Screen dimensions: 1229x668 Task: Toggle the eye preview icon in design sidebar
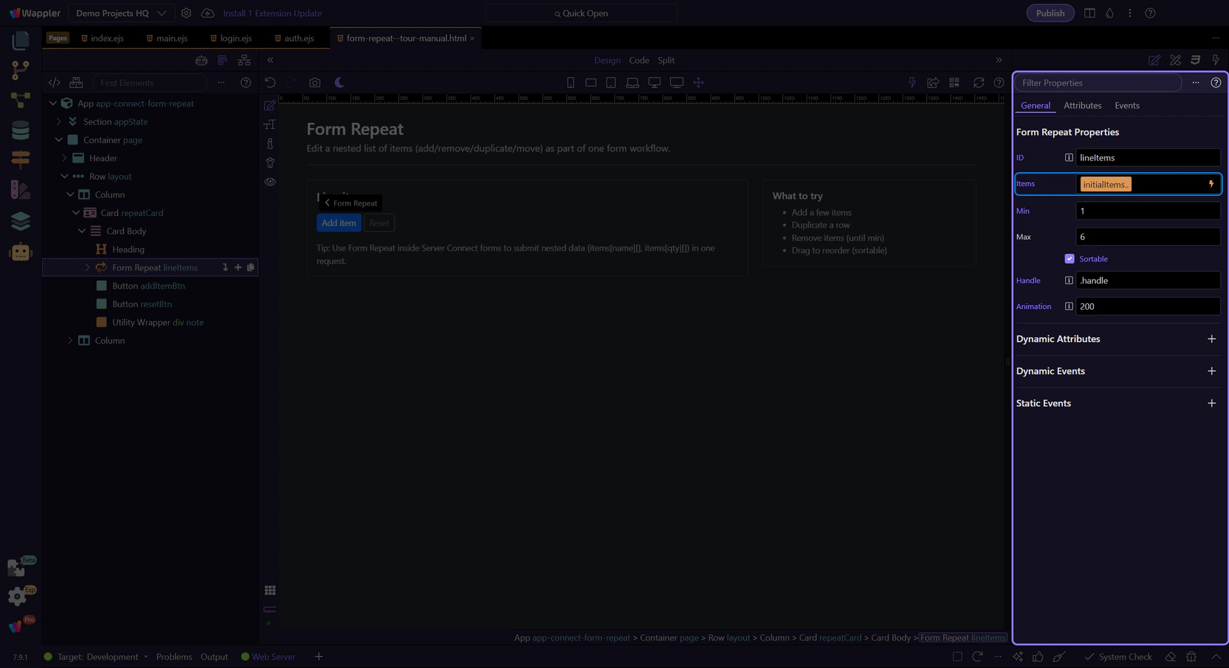pos(270,182)
